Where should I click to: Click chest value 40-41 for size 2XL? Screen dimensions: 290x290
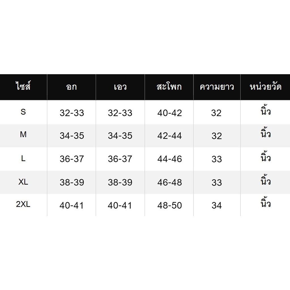pyautogui.click(x=71, y=206)
